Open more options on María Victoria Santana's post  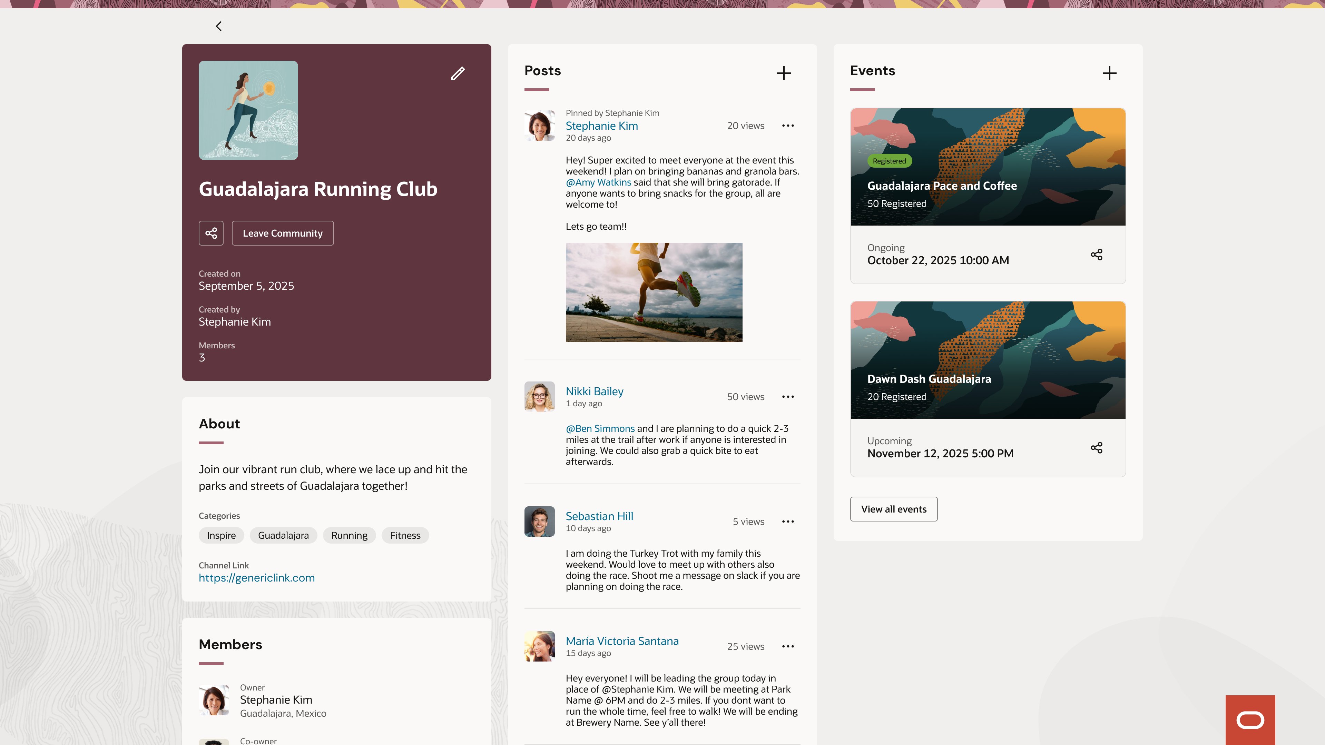[788, 646]
